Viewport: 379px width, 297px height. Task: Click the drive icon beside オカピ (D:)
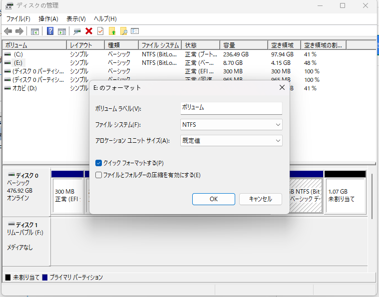[x=7, y=88]
